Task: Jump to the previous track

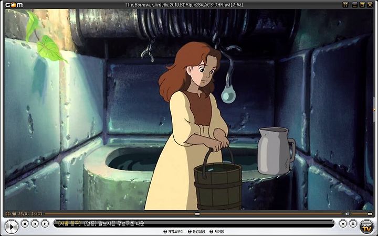Action: 35,224
